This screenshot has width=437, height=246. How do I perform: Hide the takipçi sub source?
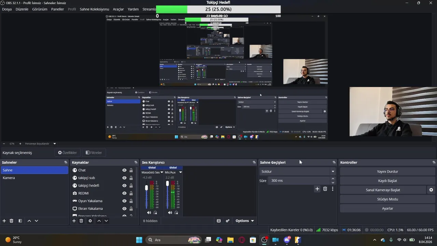(x=124, y=178)
